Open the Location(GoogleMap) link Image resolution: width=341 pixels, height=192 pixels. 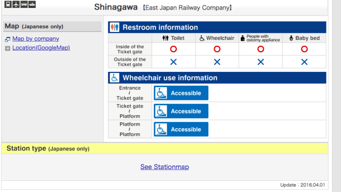(41, 47)
